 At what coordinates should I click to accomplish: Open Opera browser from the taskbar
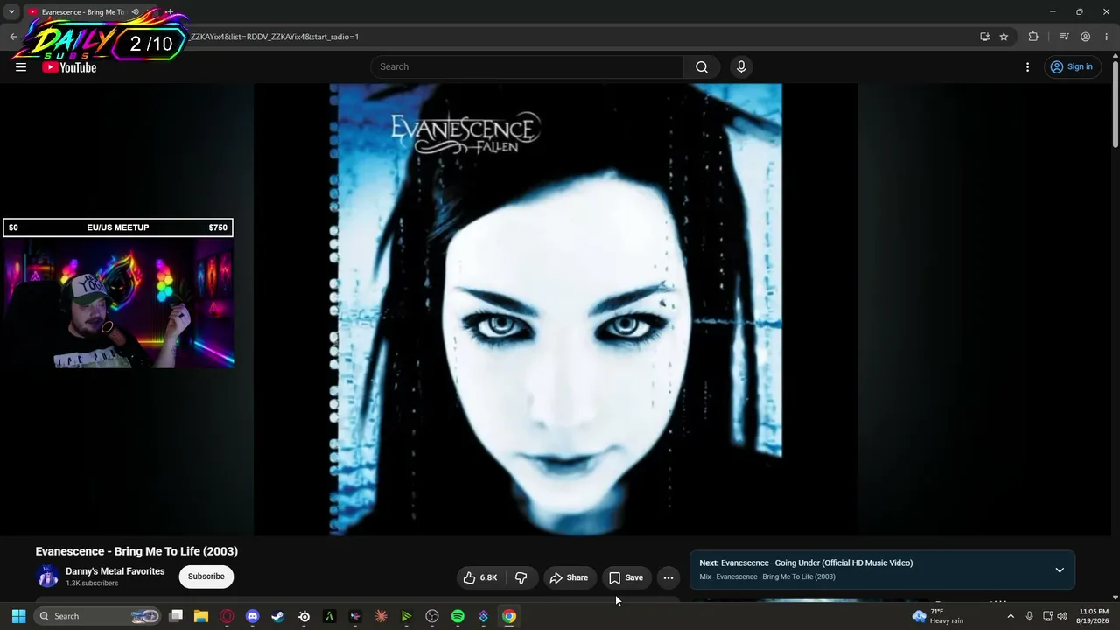coord(227,616)
